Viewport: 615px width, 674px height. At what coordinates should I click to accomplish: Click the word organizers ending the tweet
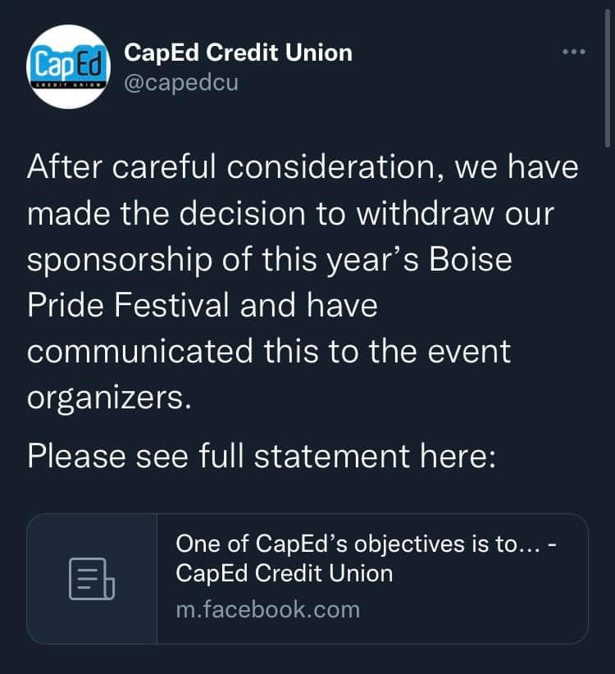pyautogui.click(x=109, y=398)
